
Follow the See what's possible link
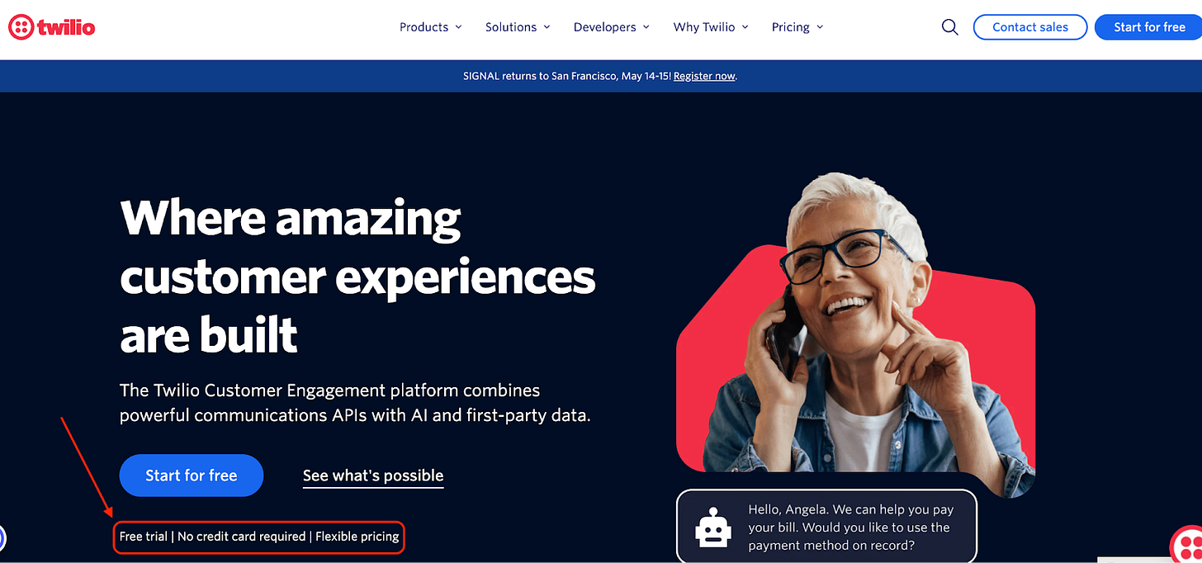pyautogui.click(x=373, y=476)
